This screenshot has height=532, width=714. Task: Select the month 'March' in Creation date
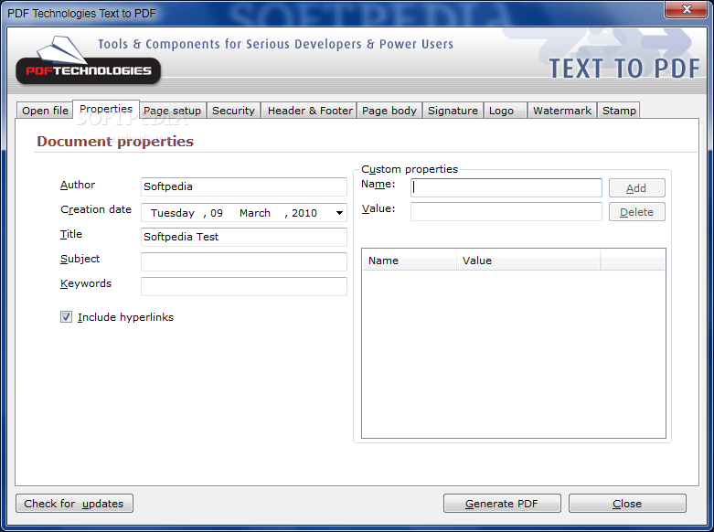[x=255, y=213]
